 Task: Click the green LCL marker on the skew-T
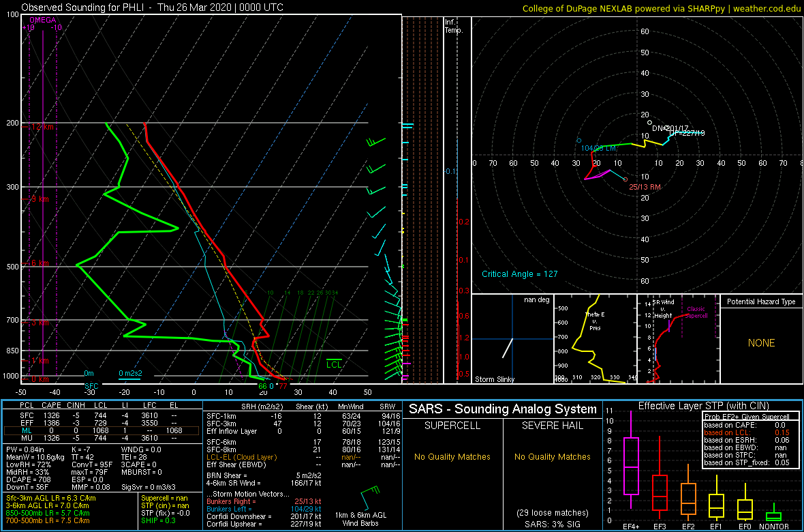335,363
